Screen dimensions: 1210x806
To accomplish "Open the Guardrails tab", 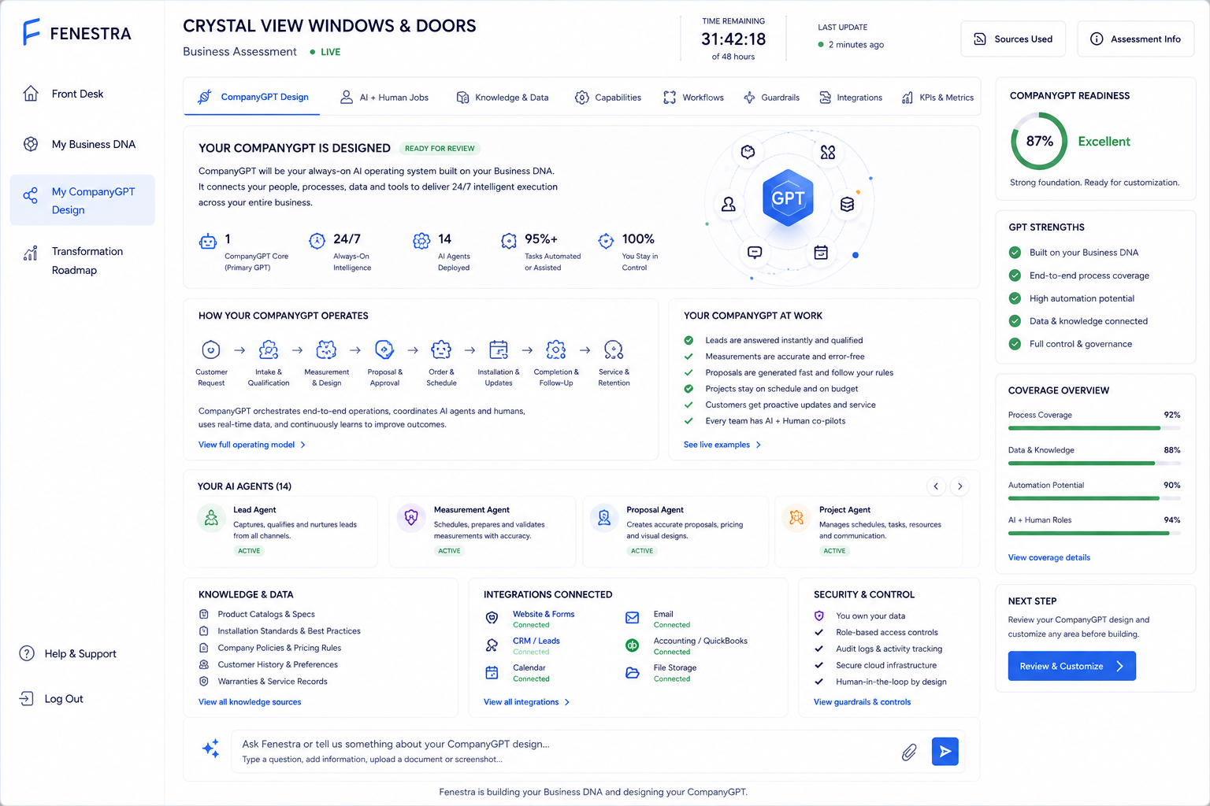I will click(771, 98).
